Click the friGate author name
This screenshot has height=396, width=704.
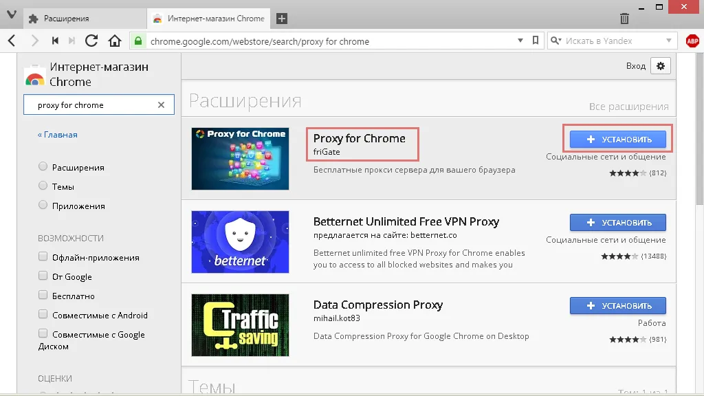[x=327, y=152]
